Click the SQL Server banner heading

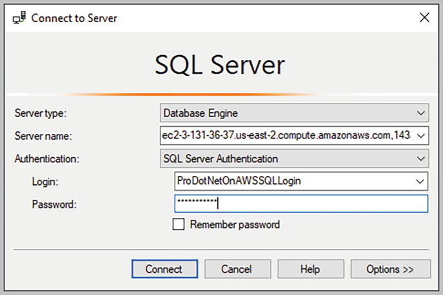click(220, 65)
